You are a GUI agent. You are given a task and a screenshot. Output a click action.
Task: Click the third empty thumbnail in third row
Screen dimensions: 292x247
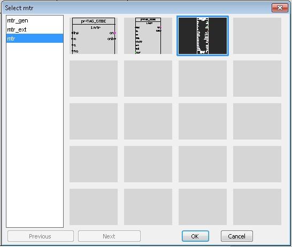coord(203,121)
